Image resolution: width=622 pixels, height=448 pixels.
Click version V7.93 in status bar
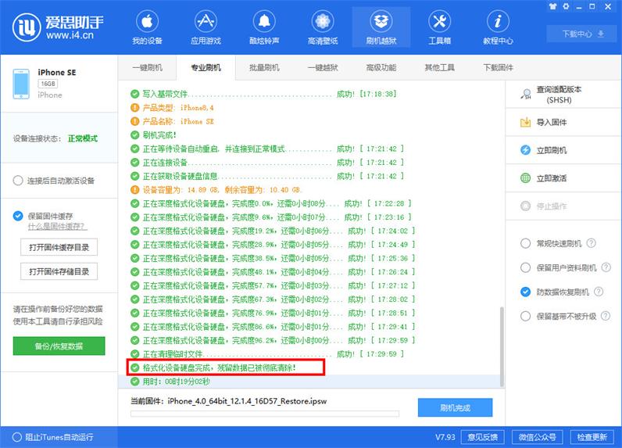point(445,437)
